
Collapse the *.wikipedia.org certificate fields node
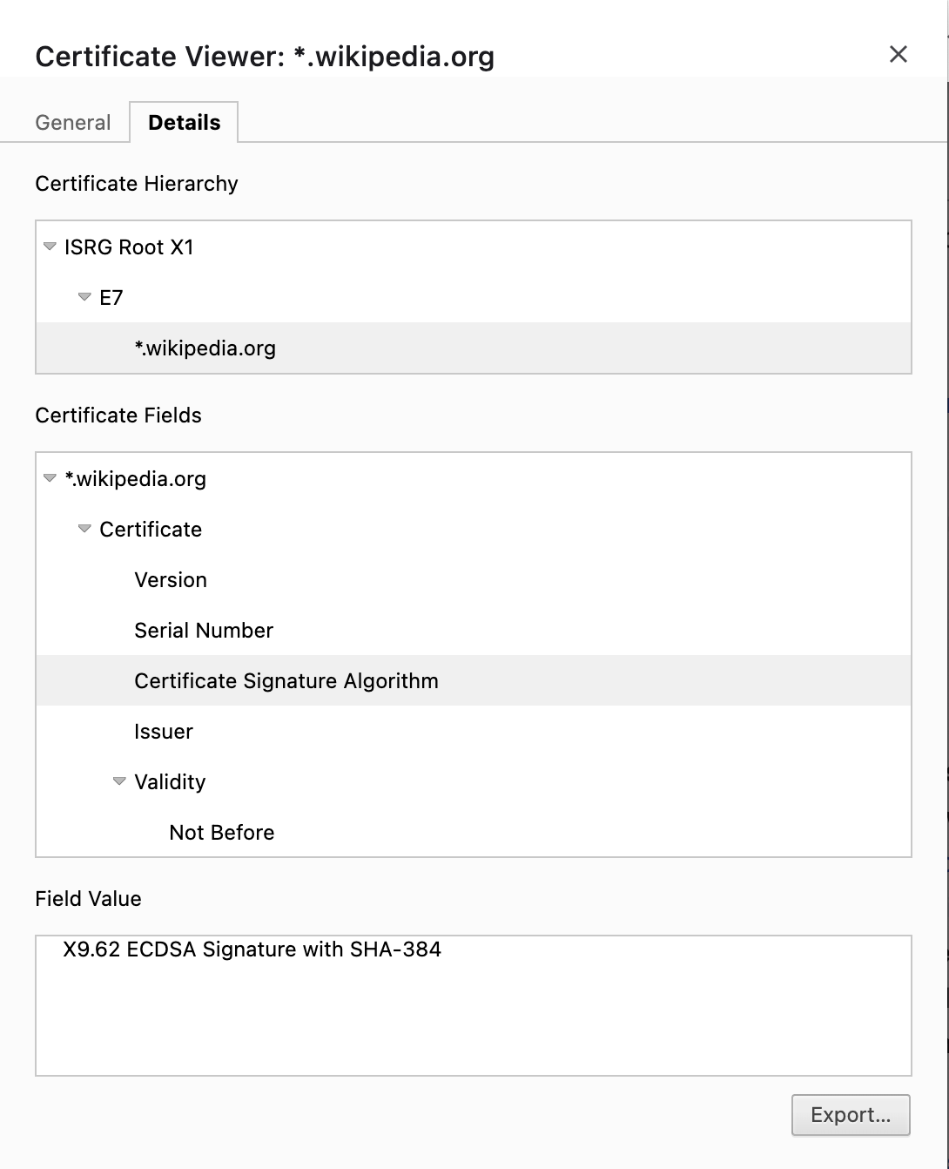[x=50, y=478]
